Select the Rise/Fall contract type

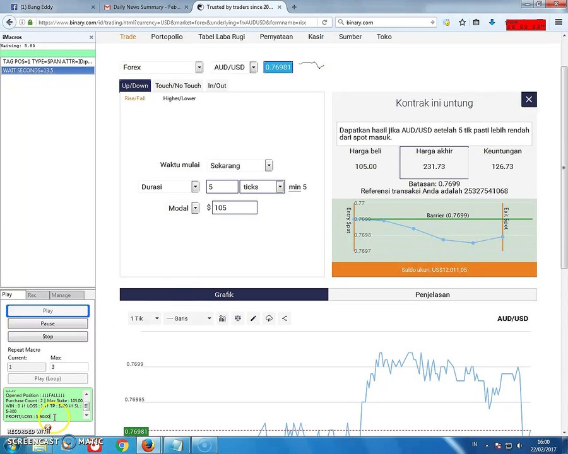[x=135, y=98]
